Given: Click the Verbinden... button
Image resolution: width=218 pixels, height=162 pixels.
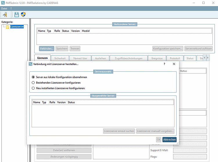Looking at the screenshot, I should (x=47, y=48).
